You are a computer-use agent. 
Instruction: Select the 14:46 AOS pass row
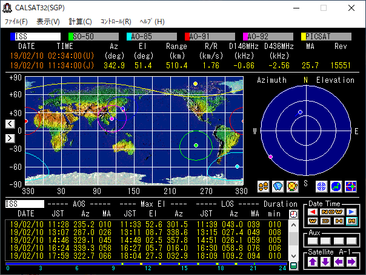point(145,241)
